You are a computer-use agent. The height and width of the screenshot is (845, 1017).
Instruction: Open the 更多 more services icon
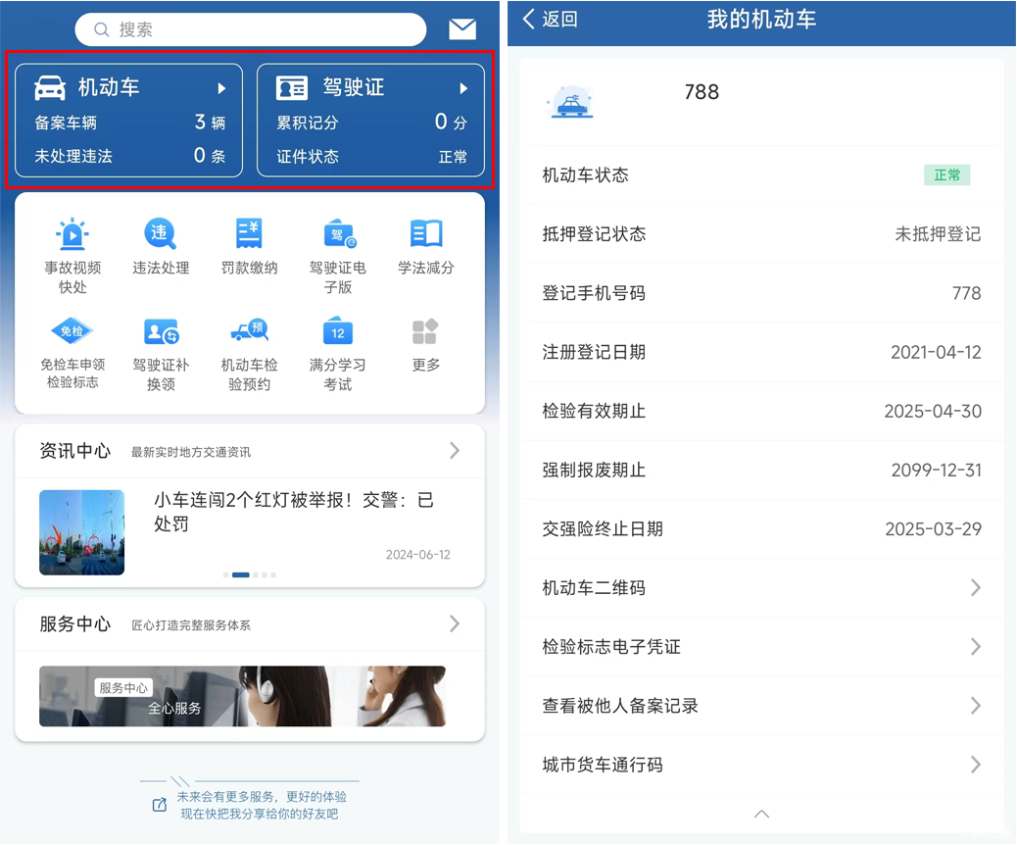tap(426, 331)
